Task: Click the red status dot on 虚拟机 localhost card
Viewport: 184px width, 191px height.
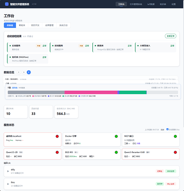Action: pyautogui.click(x=57, y=136)
